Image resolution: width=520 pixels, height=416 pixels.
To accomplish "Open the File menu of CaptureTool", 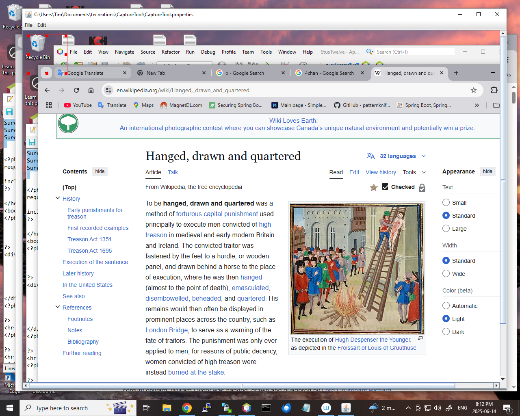I will point(28,25).
